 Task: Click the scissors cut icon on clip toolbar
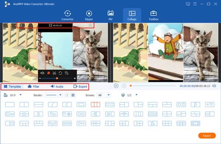click(x=54, y=73)
